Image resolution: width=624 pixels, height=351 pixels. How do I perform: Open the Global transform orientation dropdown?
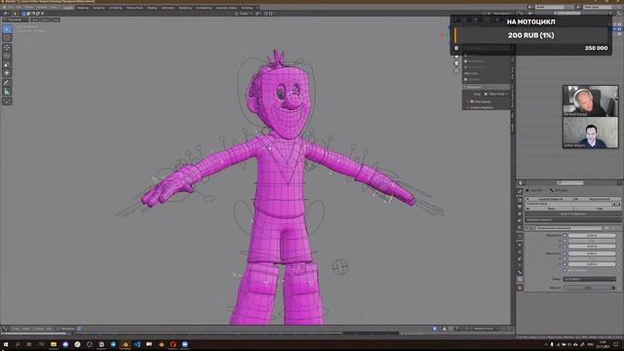(243, 14)
